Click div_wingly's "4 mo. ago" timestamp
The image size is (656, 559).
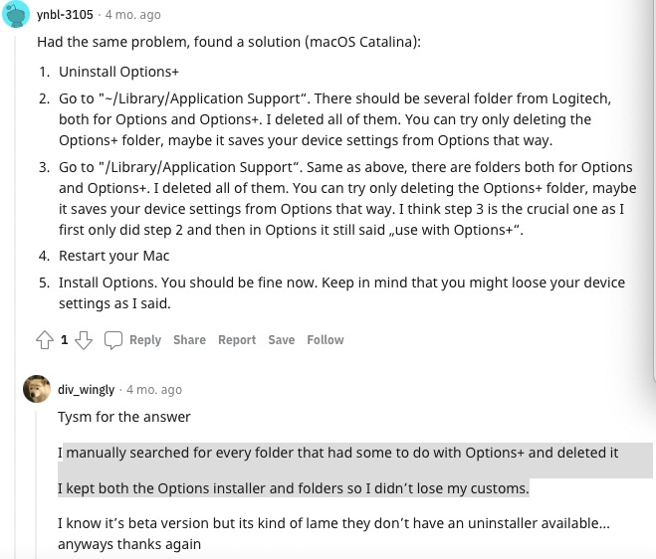[154, 390]
